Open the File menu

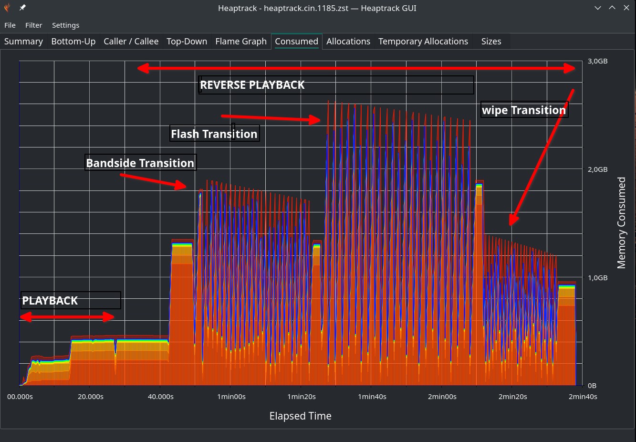click(x=10, y=25)
